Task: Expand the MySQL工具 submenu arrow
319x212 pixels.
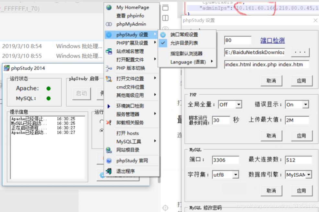Action: point(155,141)
